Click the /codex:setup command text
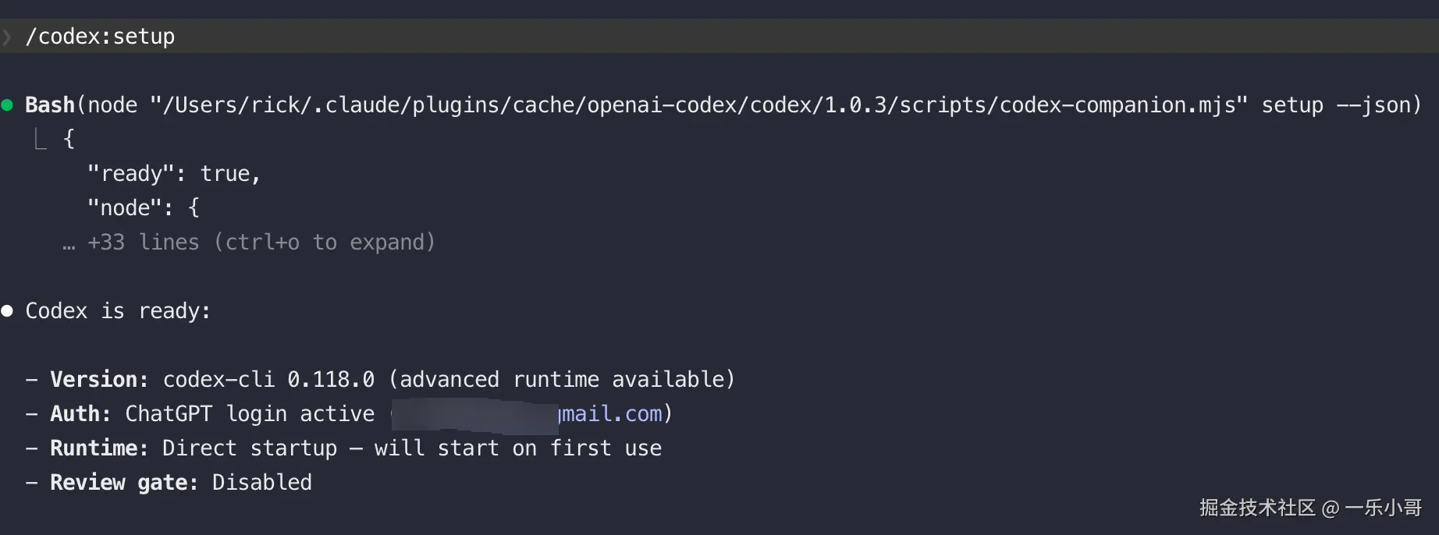 click(x=100, y=37)
